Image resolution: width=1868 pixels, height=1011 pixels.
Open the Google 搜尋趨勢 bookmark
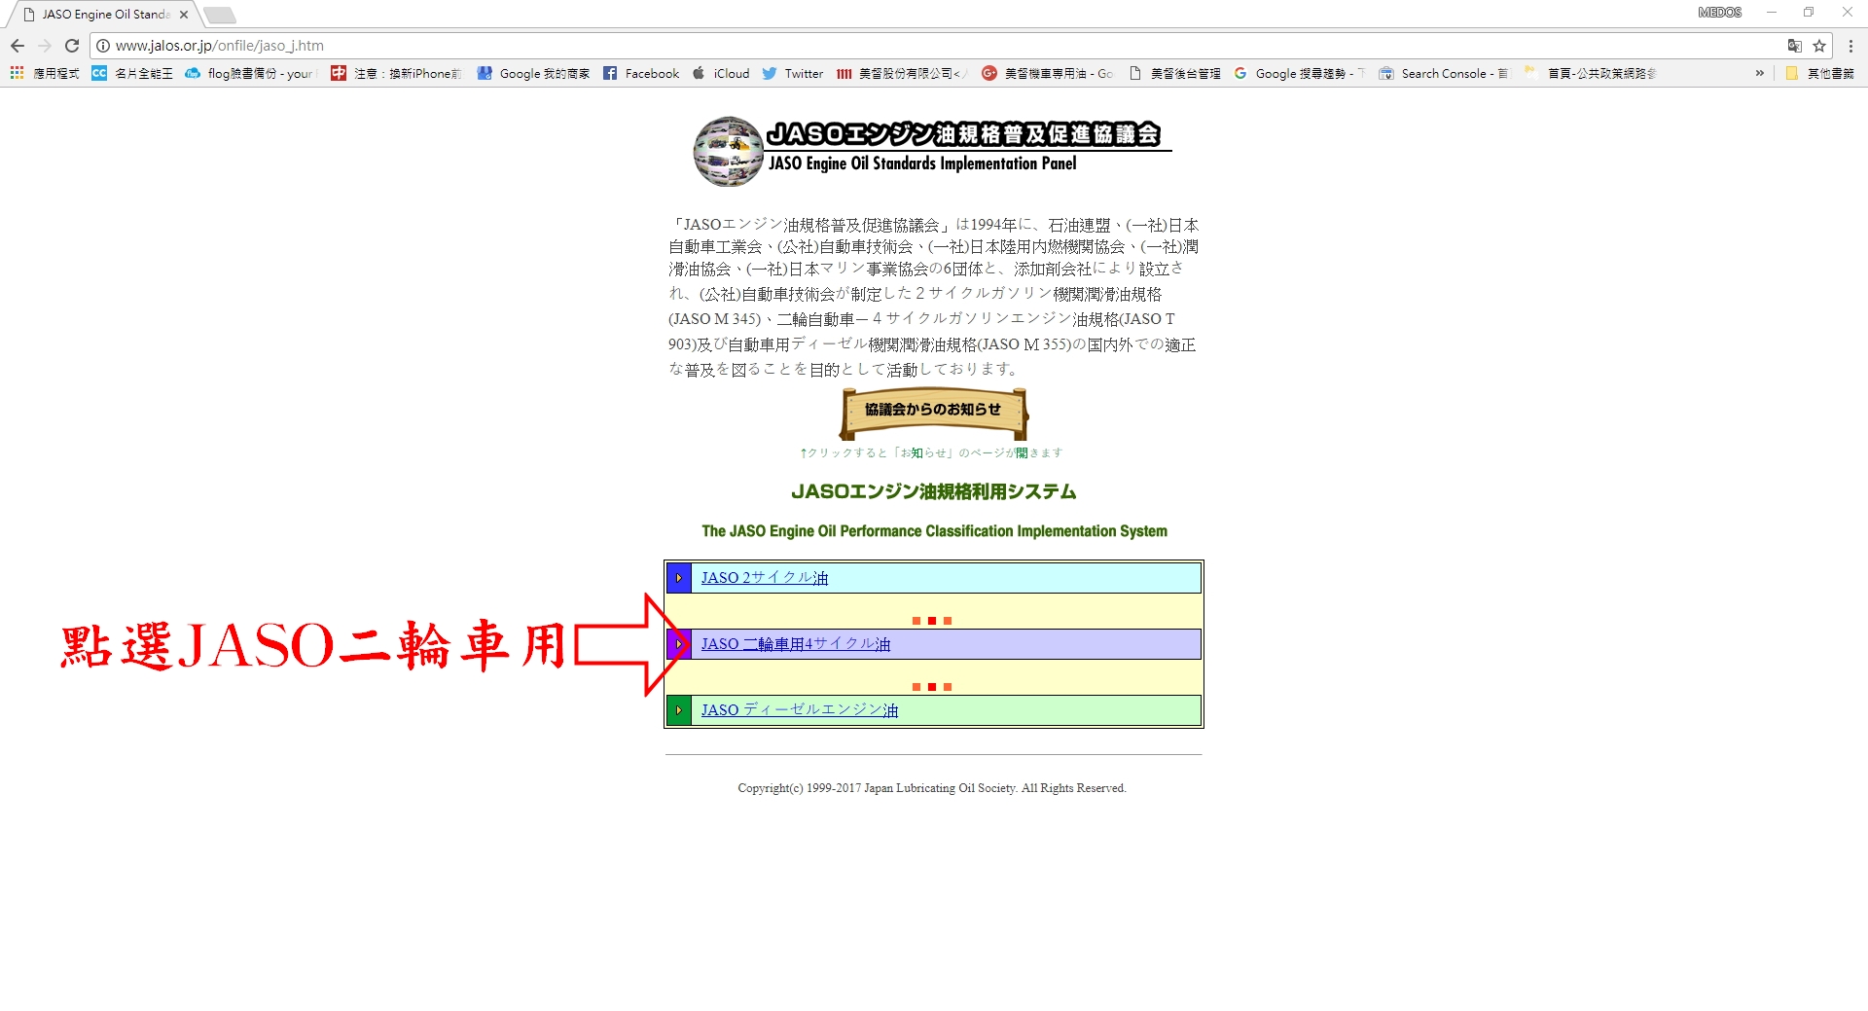(1300, 73)
